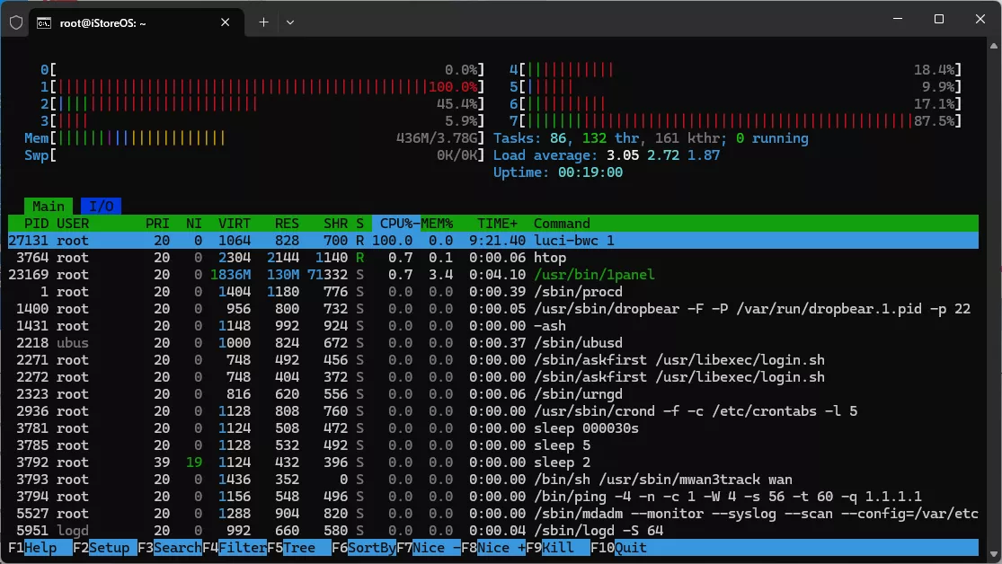Toggle F5 Tree view
Image resolution: width=1002 pixels, height=564 pixels.
(297, 548)
